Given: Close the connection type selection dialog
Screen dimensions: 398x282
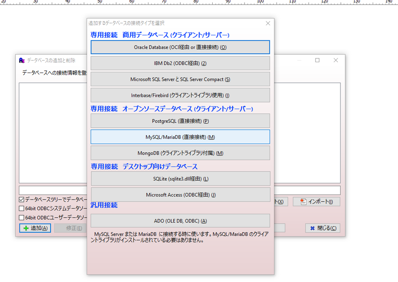Looking at the screenshot, I should click(268, 23).
